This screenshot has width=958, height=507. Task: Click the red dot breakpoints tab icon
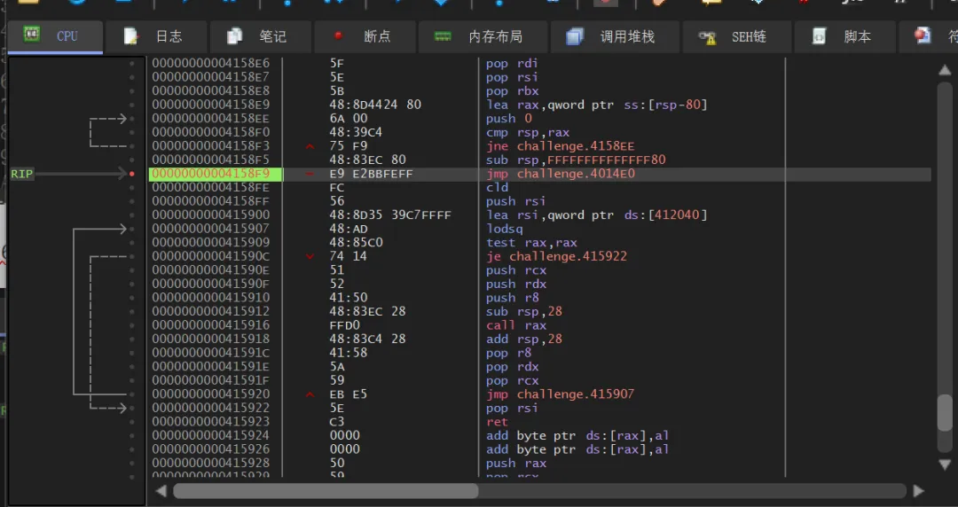coord(338,36)
